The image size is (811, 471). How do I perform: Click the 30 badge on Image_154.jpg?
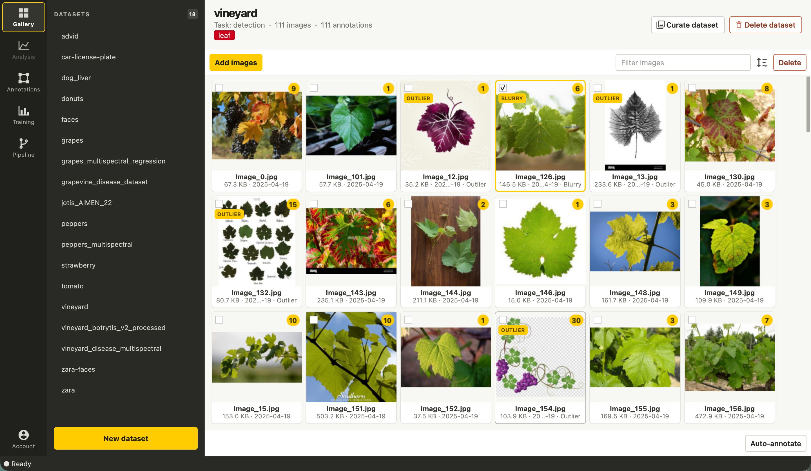(576, 320)
